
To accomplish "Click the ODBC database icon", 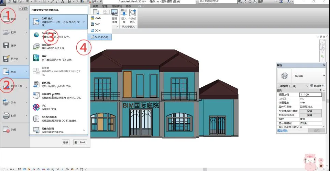I will pos(36,119).
